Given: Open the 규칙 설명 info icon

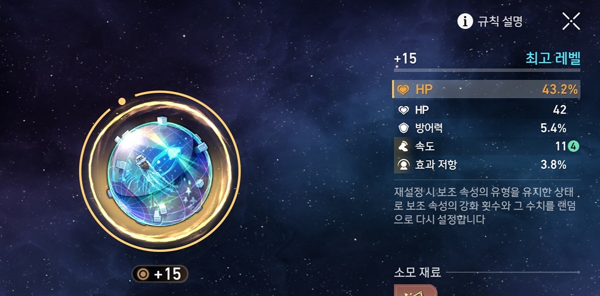Looking at the screenshot, I should pyautogui.click(x=465, y=21).
